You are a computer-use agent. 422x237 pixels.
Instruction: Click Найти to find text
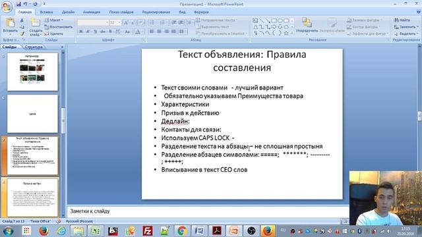click(402, 20)
